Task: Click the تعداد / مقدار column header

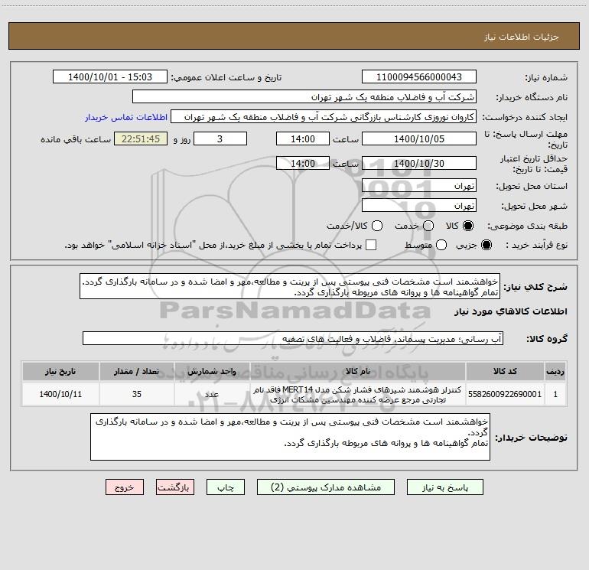Action: [x=137, y=371]
